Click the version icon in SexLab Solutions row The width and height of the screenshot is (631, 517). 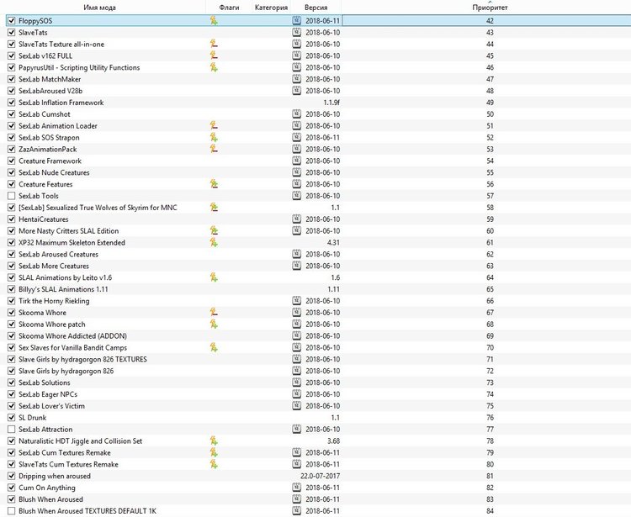click(297, 382)
